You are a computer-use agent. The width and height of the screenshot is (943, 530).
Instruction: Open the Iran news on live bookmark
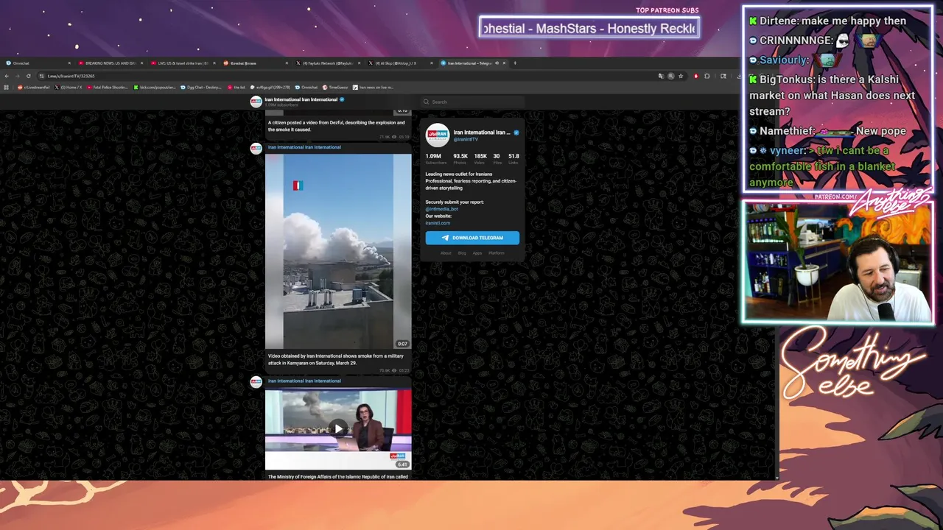point(373,87)
